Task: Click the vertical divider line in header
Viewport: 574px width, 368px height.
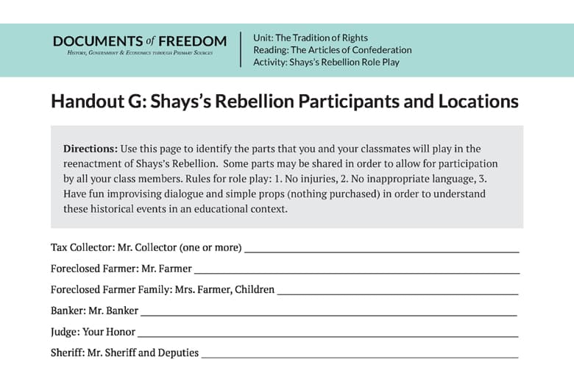Action: click(241, 50)
